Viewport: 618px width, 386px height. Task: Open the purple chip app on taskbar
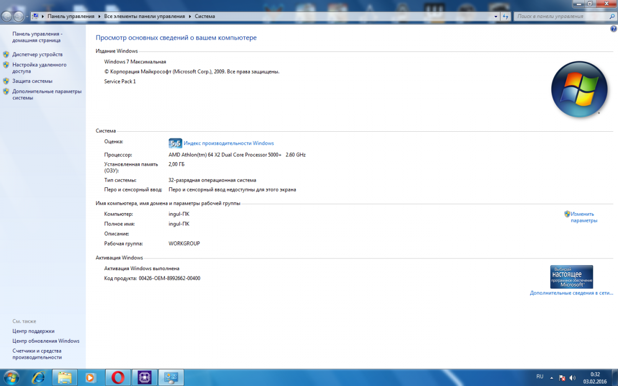click(x=145, y=378)
